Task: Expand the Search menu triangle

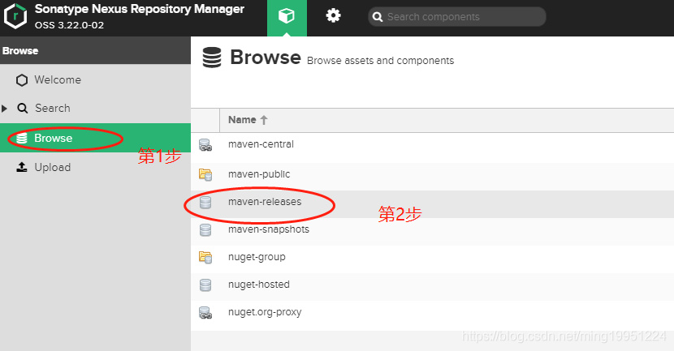Action: (4, 108)
